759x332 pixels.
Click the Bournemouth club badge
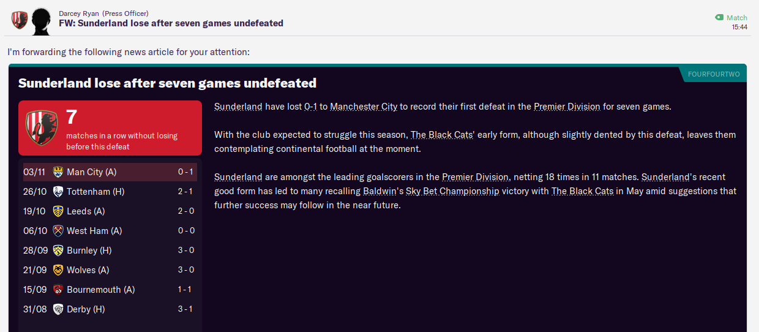coord(58,290)
